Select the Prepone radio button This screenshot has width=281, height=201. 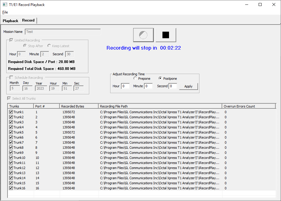[x=135, y=78]
